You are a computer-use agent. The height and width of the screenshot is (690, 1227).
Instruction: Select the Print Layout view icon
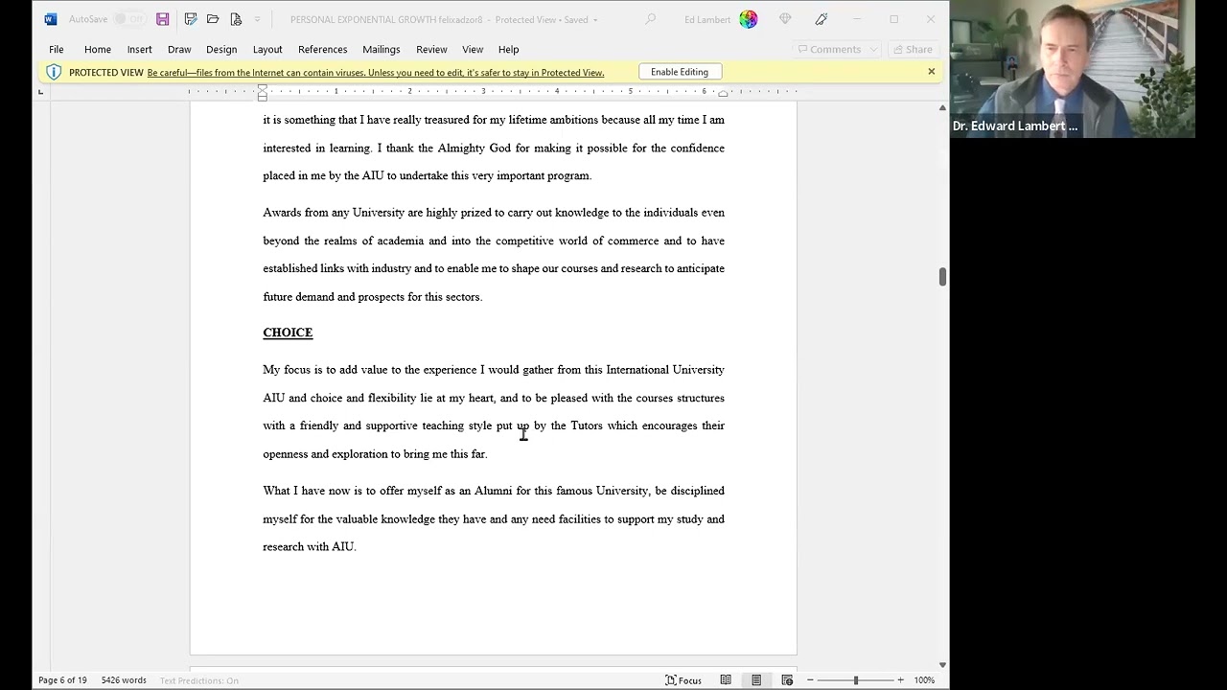pyautogui.click(x=756, y=680)
